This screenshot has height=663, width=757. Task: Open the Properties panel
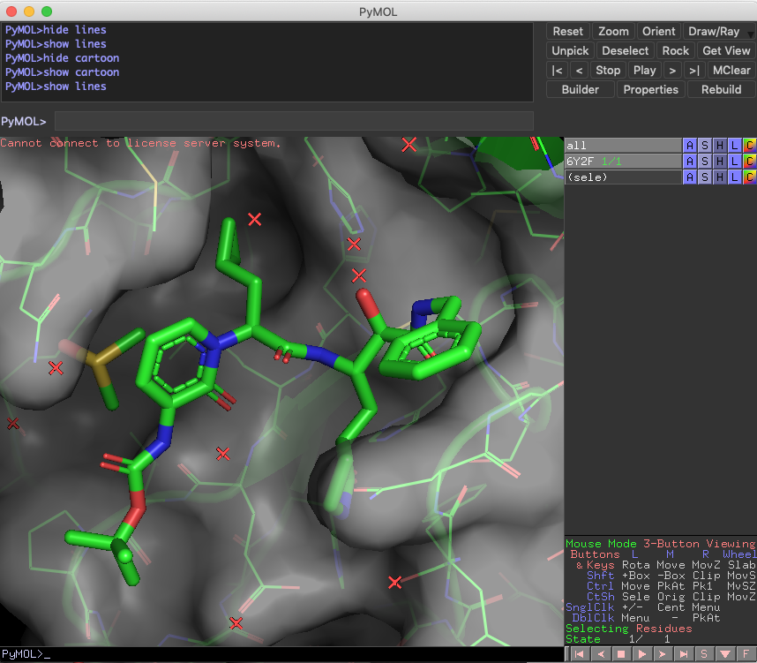click(651, 89)
